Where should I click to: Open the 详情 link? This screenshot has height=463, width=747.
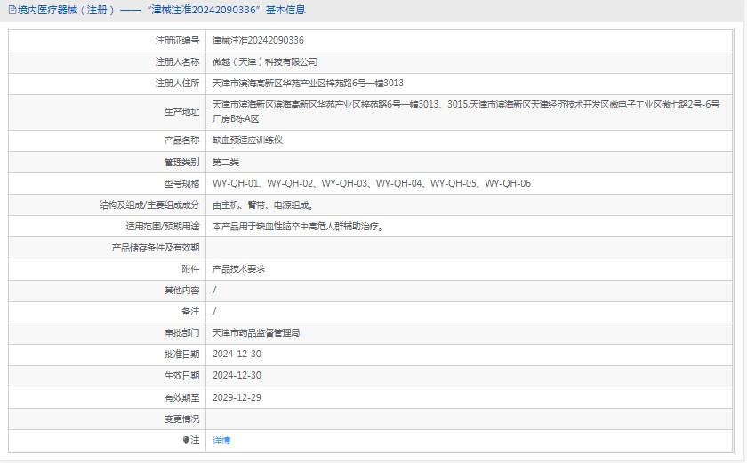(221, 440)
